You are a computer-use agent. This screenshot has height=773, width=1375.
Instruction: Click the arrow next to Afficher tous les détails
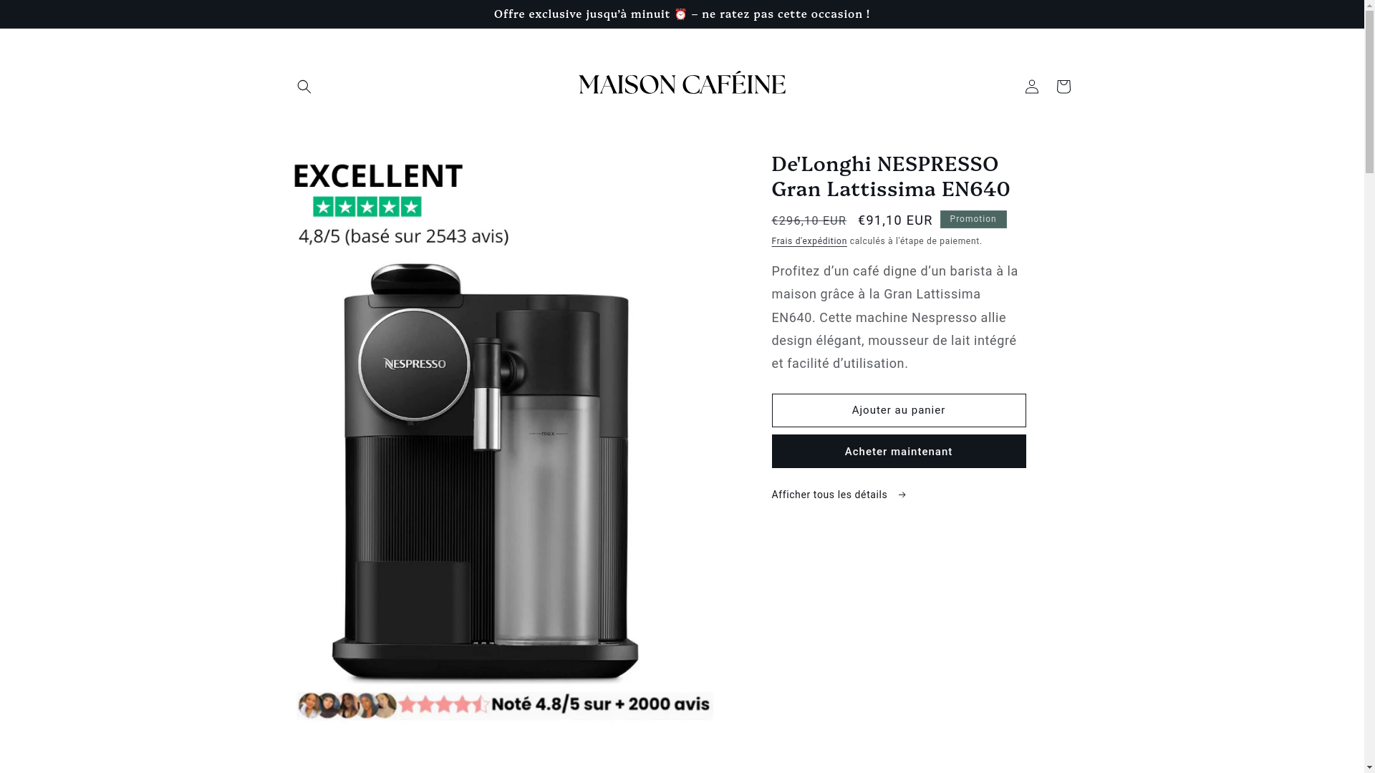(x=902, y=495)
